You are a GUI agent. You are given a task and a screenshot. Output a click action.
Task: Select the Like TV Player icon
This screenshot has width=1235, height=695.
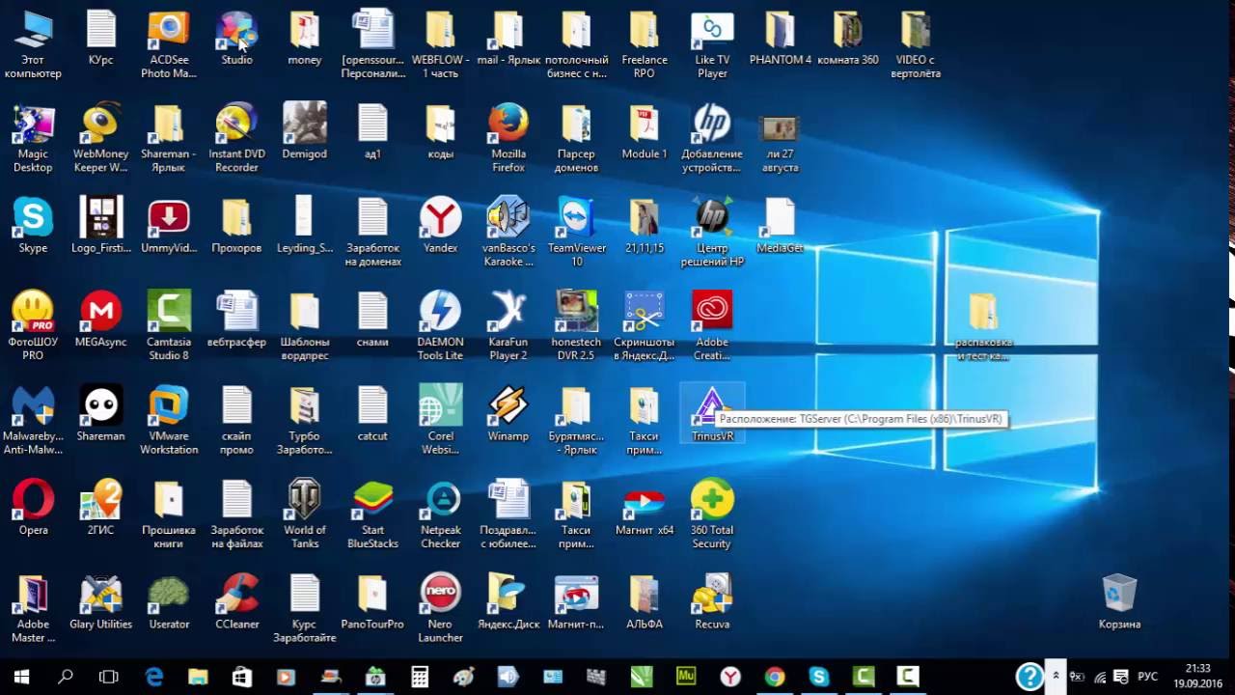(712, 43)
